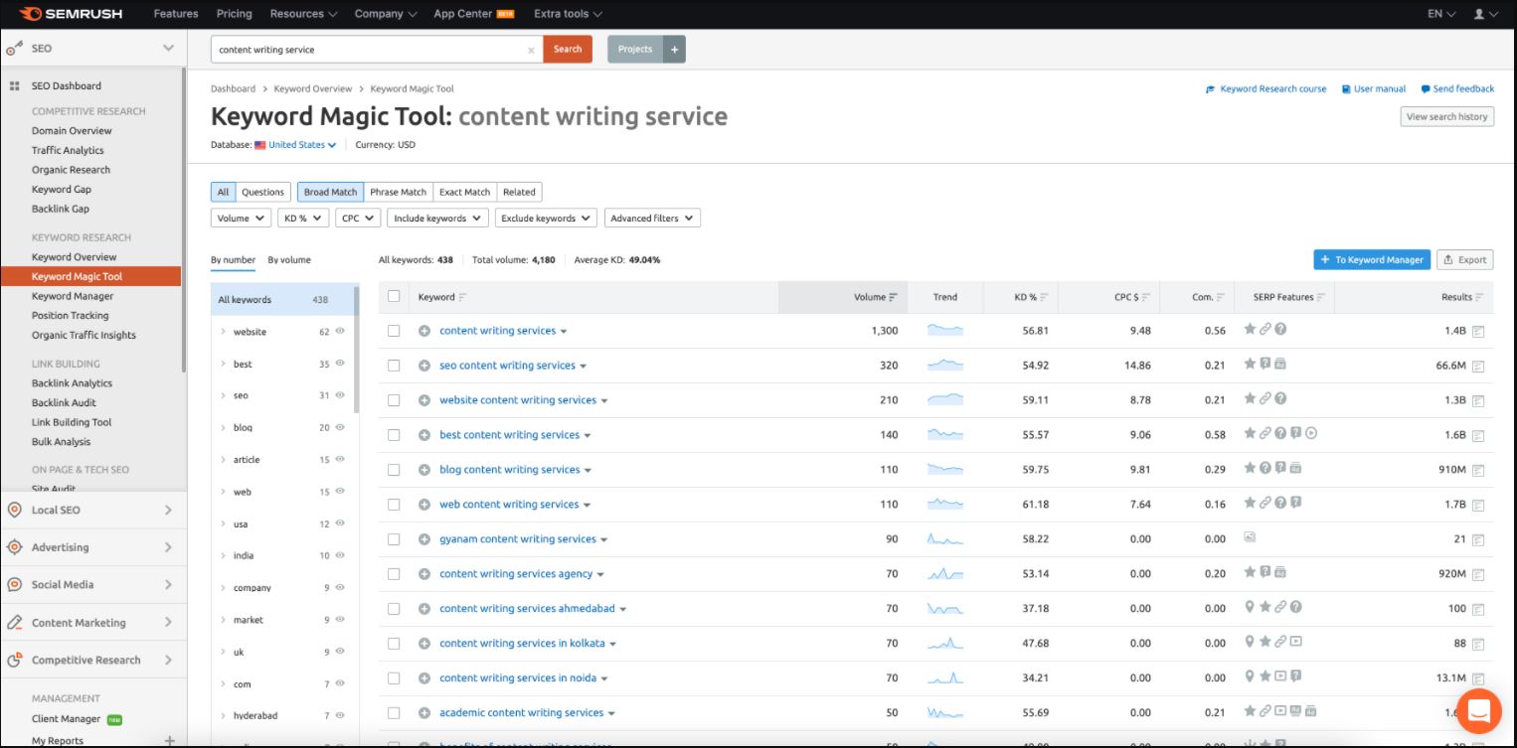This screenshot has width=1517, height=748.
Task: Add 'content writing services' with plus icon
Action: tap(424, 331)
